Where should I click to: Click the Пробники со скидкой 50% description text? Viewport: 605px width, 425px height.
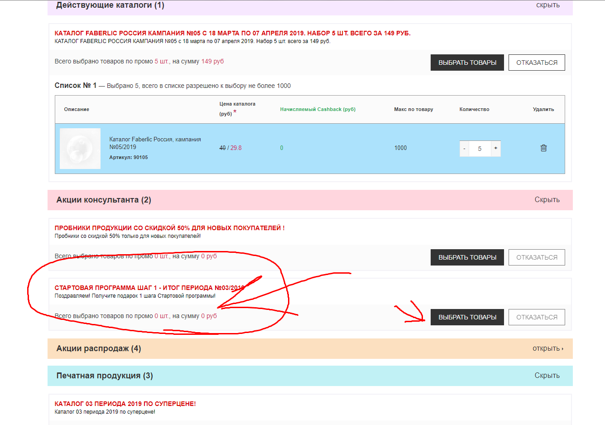pyautogui.click(x=128, y=236)
